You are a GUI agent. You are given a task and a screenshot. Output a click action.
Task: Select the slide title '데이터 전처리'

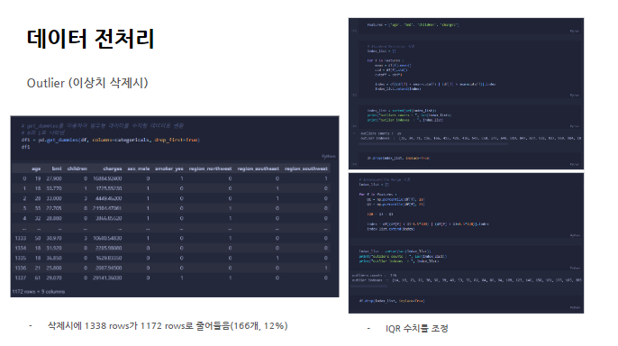[x=90, y=39]
